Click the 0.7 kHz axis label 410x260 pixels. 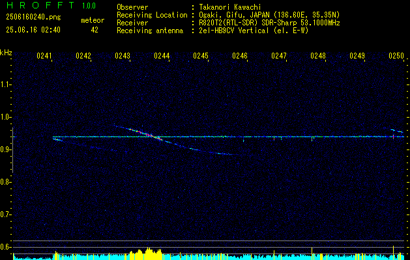5,214
